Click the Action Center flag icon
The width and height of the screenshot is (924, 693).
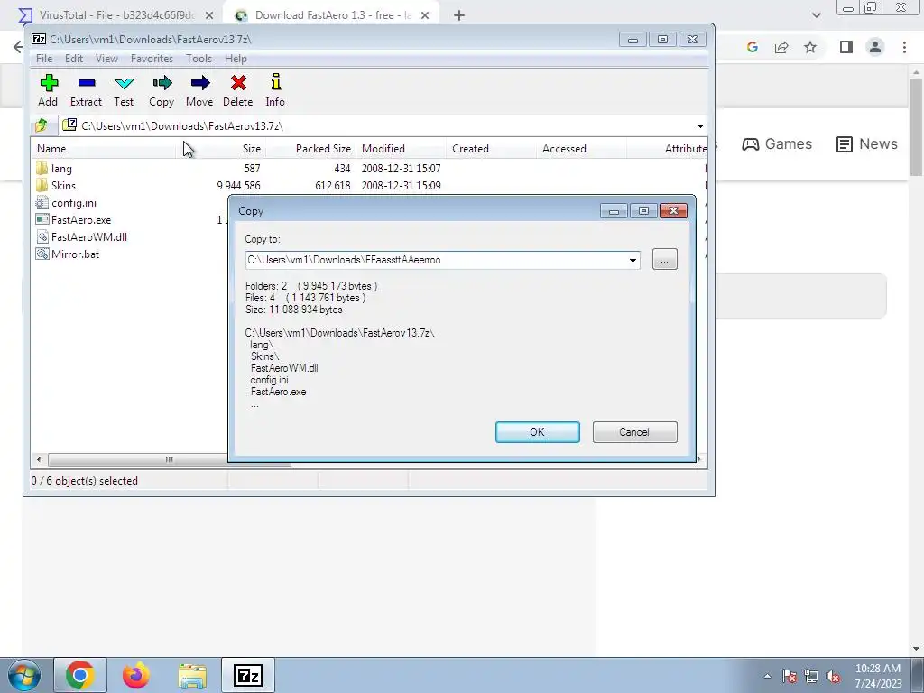click(790, 676)
